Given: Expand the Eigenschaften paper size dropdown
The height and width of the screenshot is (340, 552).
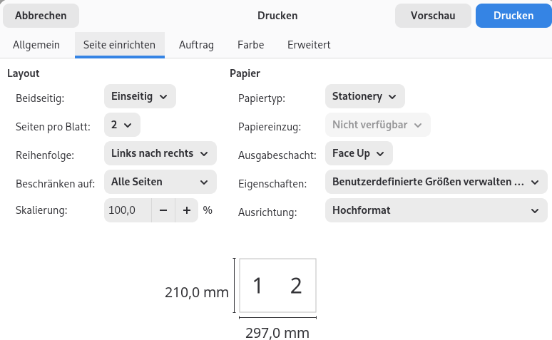Looking at the screenshot, I should pos(436,182).
